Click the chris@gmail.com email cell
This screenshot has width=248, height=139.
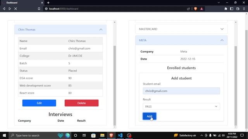pyautogui.click(x=79, y=48)
